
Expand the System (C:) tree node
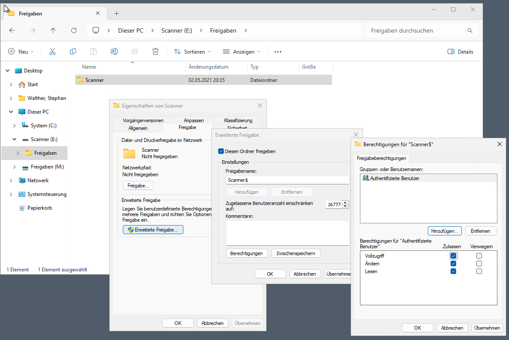[x=14, y=126]
